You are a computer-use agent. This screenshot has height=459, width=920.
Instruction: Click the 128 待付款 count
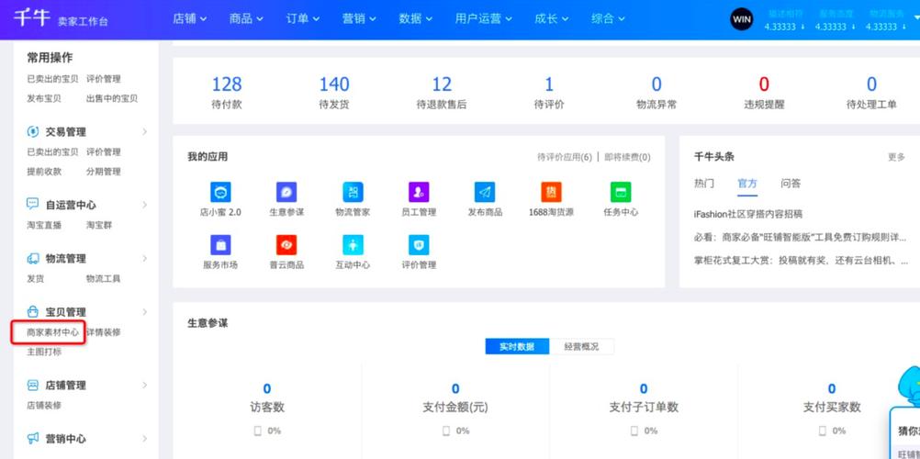(x=227, y=84)
